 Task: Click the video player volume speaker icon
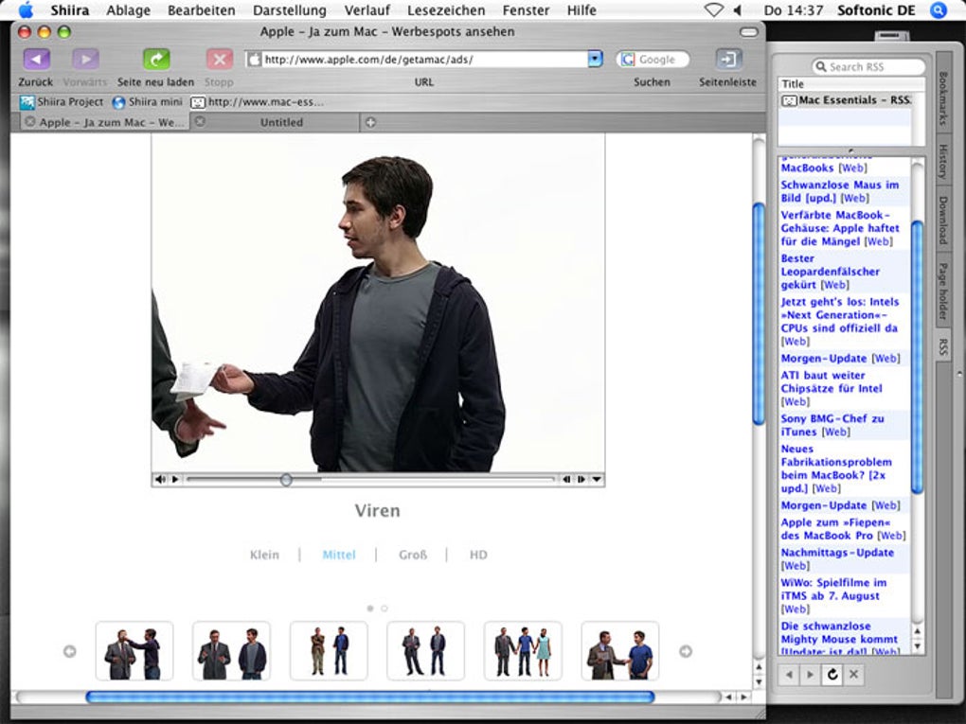point(159,480)
